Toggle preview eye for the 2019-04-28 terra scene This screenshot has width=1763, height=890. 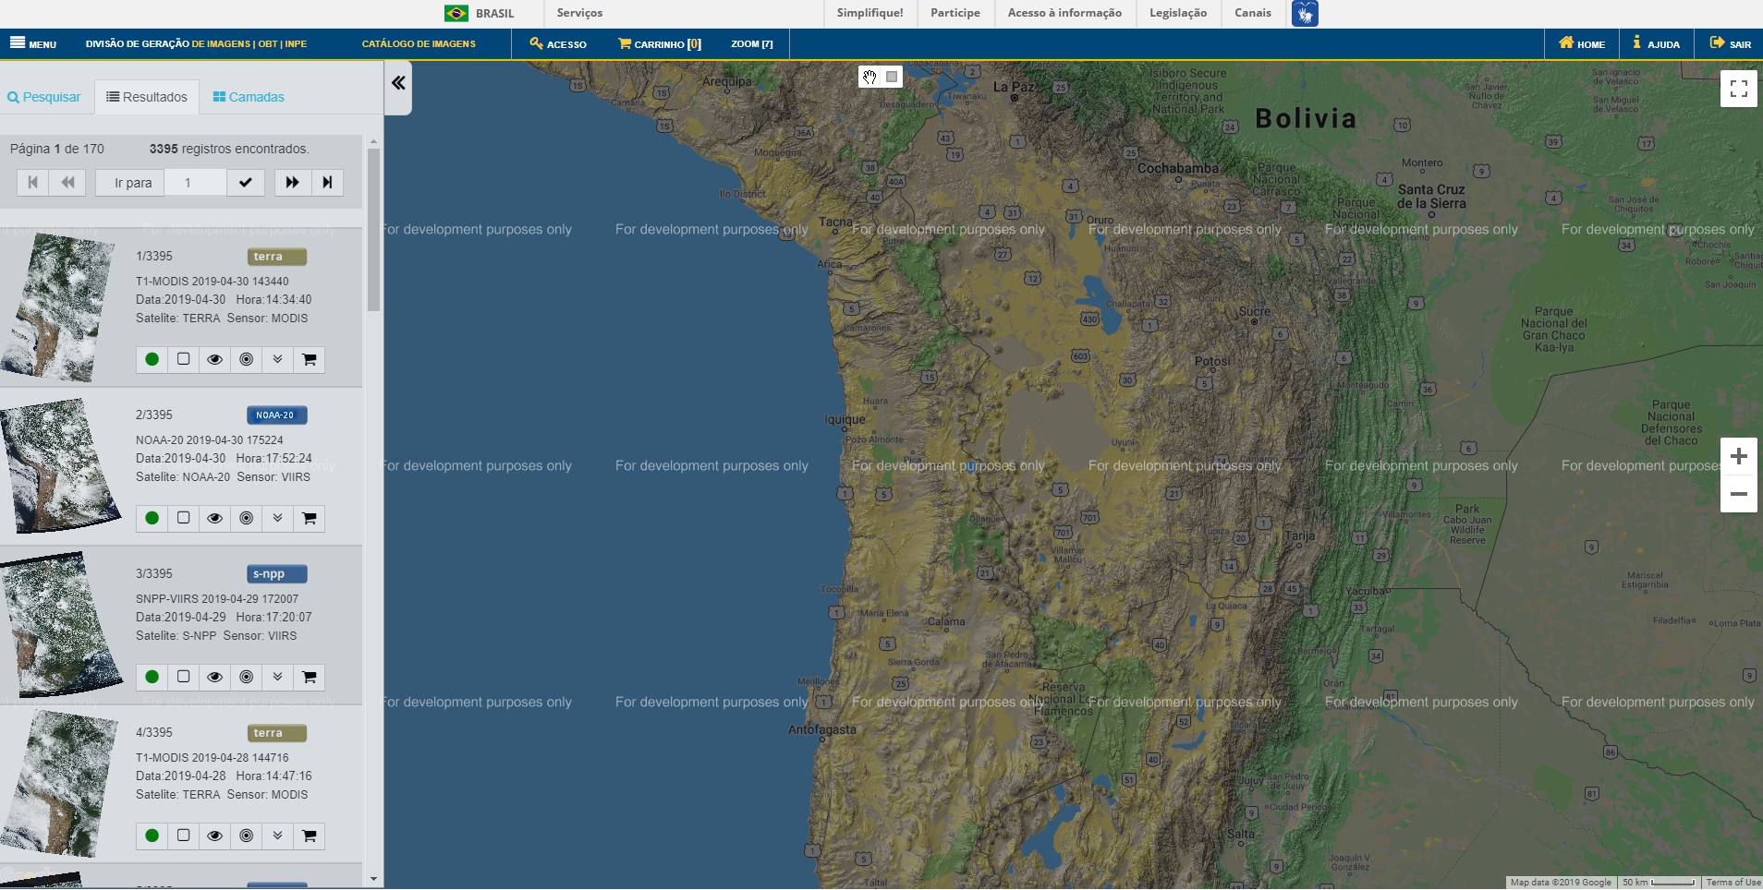tap(215, 836)
